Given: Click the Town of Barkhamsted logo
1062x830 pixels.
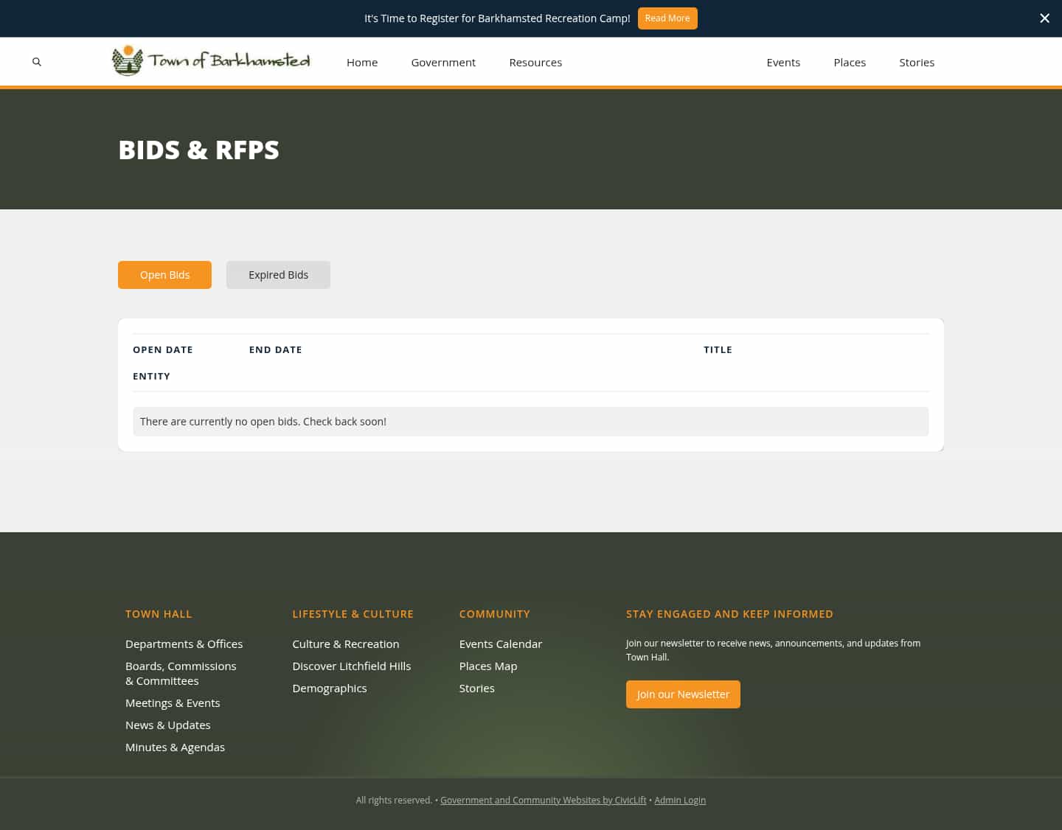Looking at the screenshot, I should (210, 60).
